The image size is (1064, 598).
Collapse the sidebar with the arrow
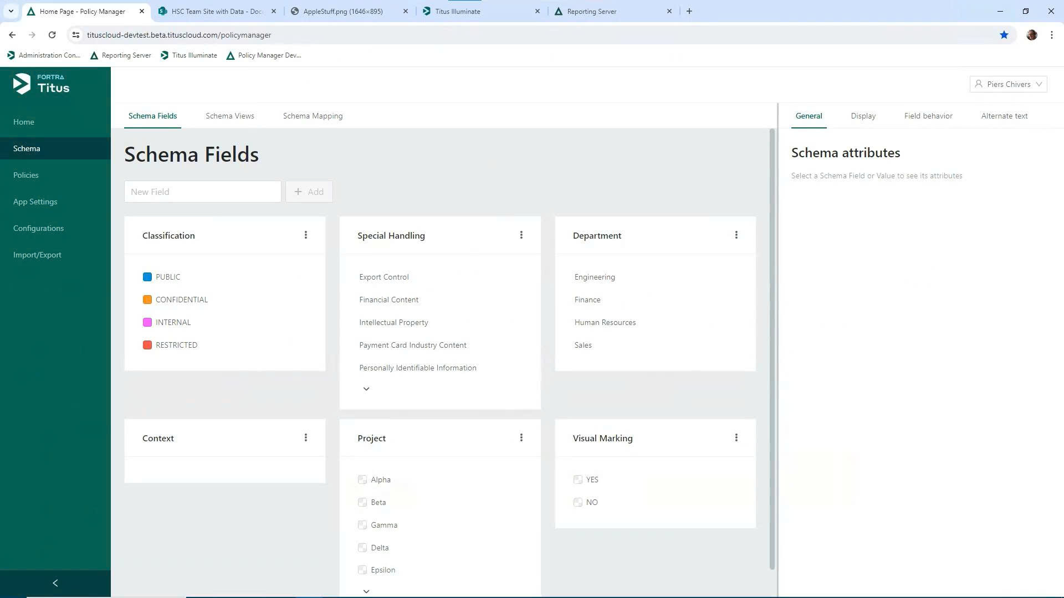[x=55, y=583]
